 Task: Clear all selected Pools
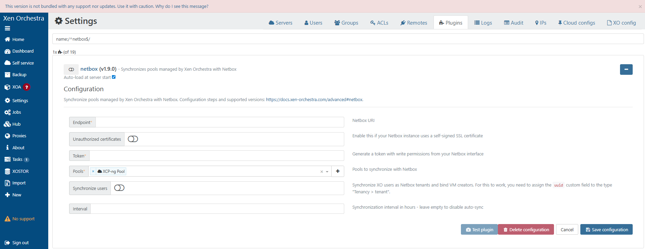click(322, 172)
